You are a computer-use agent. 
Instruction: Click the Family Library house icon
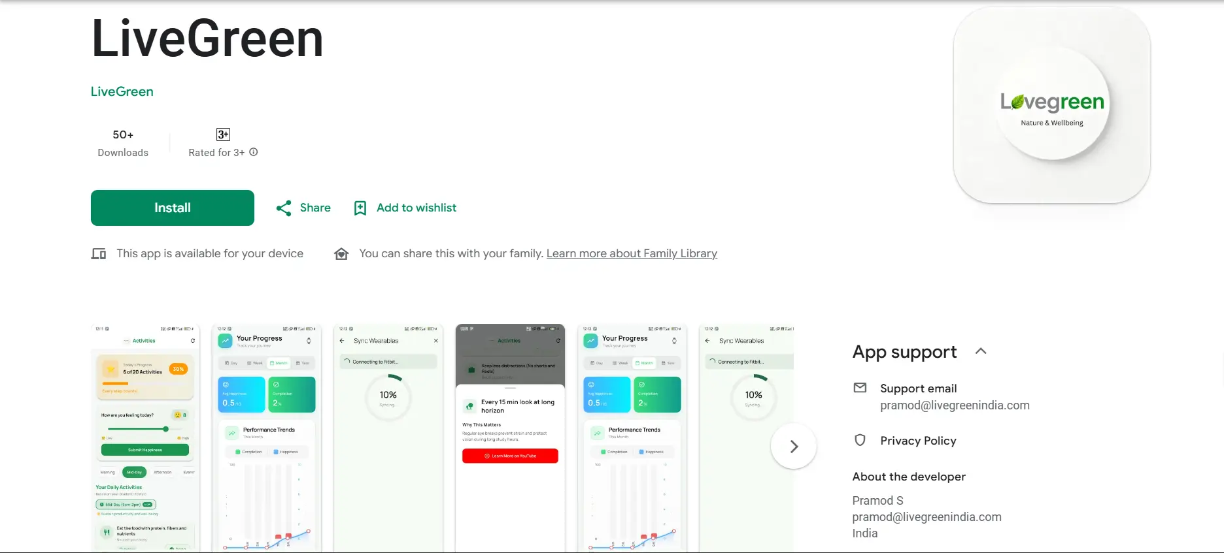pyautogui.click(x=341, y=254)
